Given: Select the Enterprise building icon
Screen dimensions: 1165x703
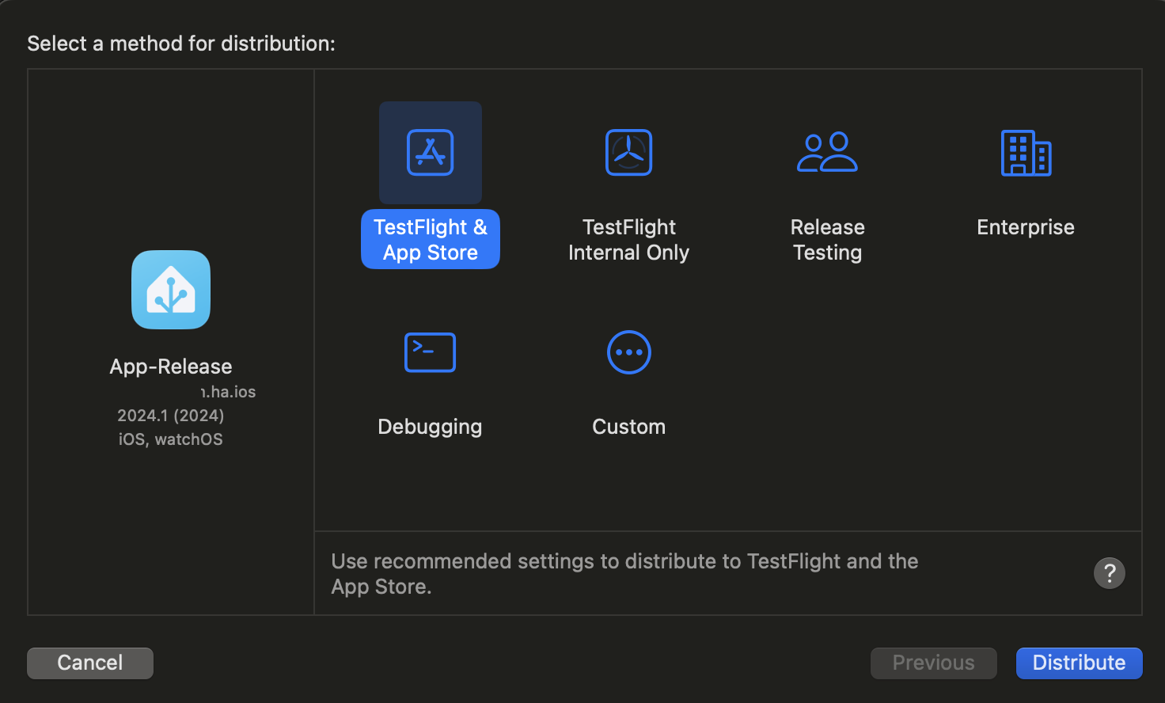Looking at the screenshot, I should coord(1026,153).
